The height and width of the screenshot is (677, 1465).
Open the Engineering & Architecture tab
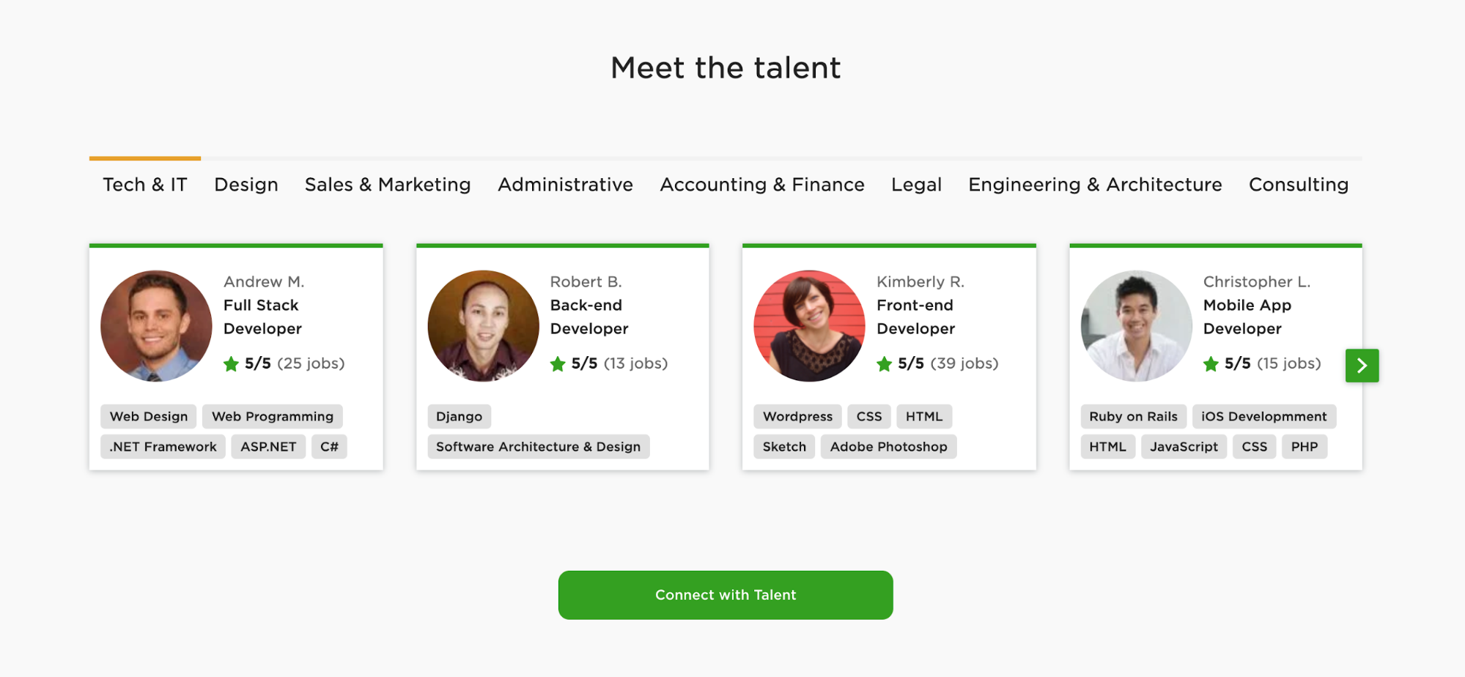1095,185
